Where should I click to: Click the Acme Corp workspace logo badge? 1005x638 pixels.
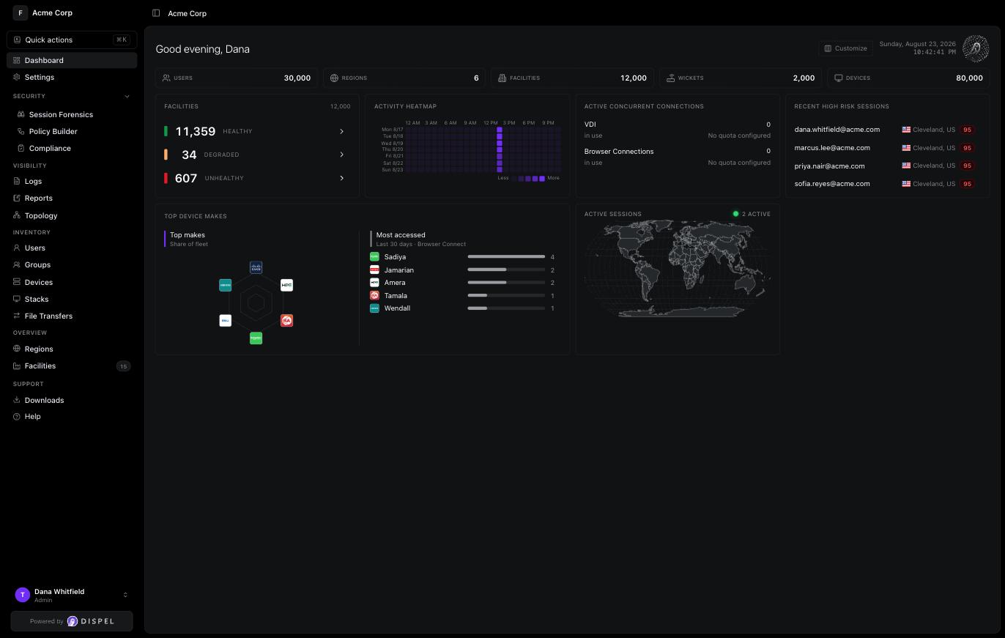click(20, 13)
